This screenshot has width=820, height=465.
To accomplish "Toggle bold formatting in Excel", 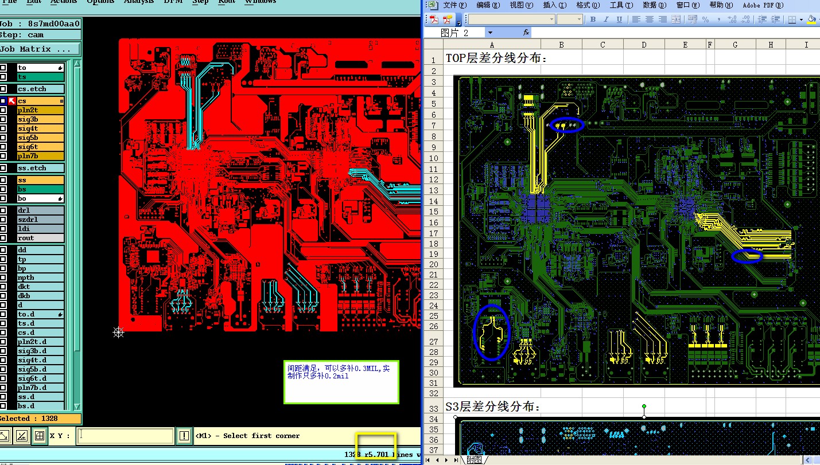I will pos(594,19).
